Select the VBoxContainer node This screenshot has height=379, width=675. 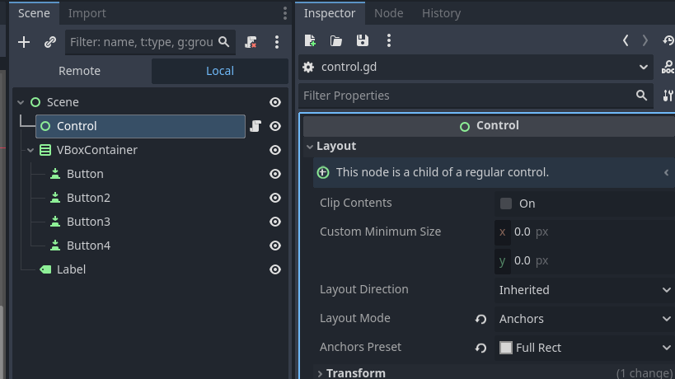[97, 150]
